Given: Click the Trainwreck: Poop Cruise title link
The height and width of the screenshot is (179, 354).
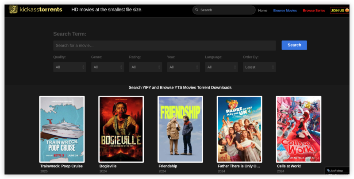Looking at the screenshot, I should [x=62, y=166].
